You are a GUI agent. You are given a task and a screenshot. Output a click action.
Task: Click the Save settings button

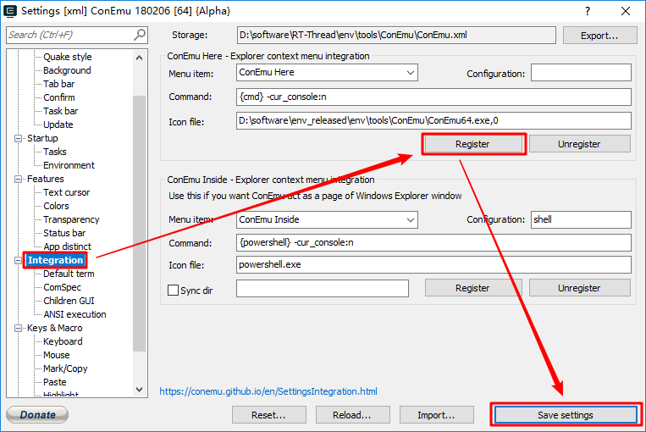click(565, 415)
